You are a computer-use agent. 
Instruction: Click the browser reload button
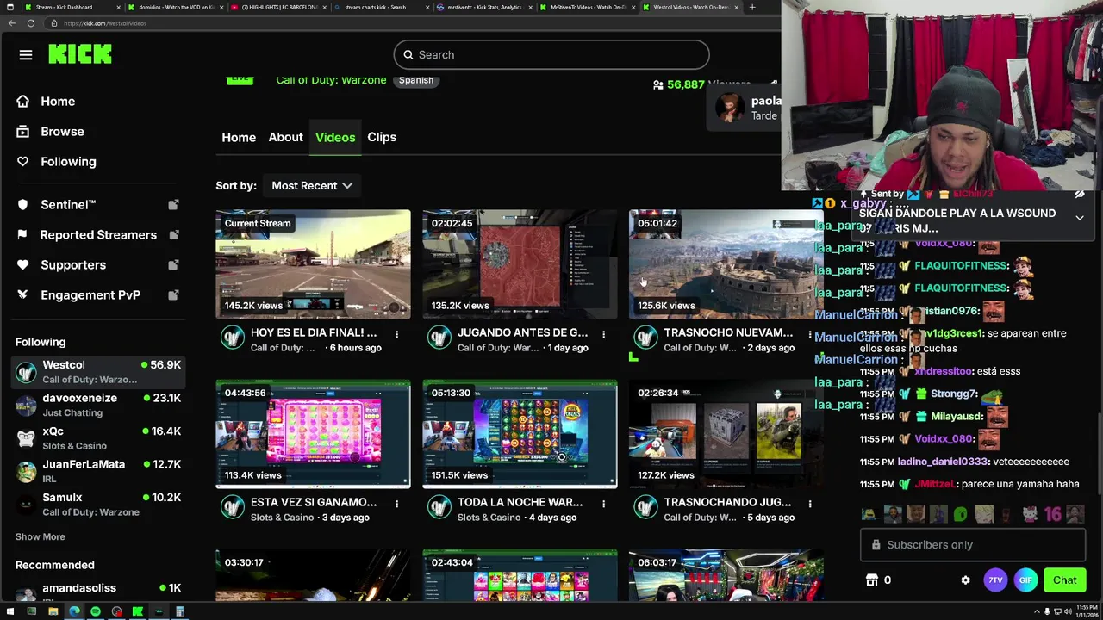(30, 23)
